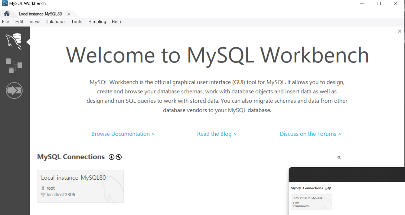405x215 pixels.
Task: Click Discuss on the Forums link
Action: coord(310,134)
